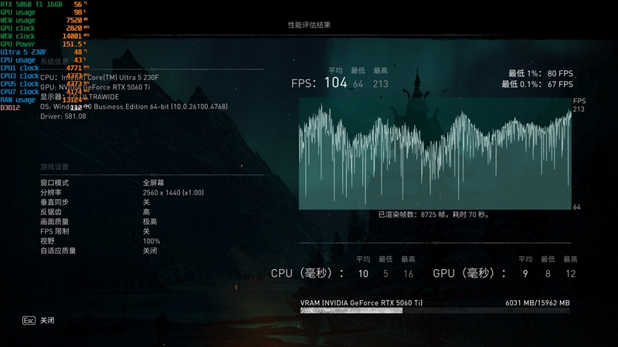This screenshot has height=347, width=618.
Task: Click the 'RAM usage' overlay row
Action: click(x=45, y=100)
